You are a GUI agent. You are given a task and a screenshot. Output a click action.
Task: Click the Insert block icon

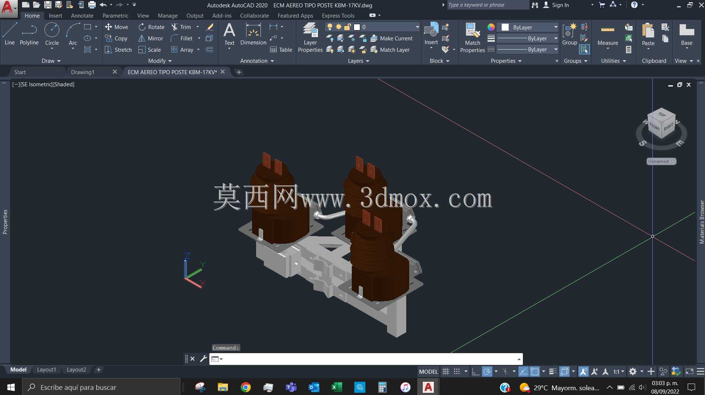click(431, 34)
